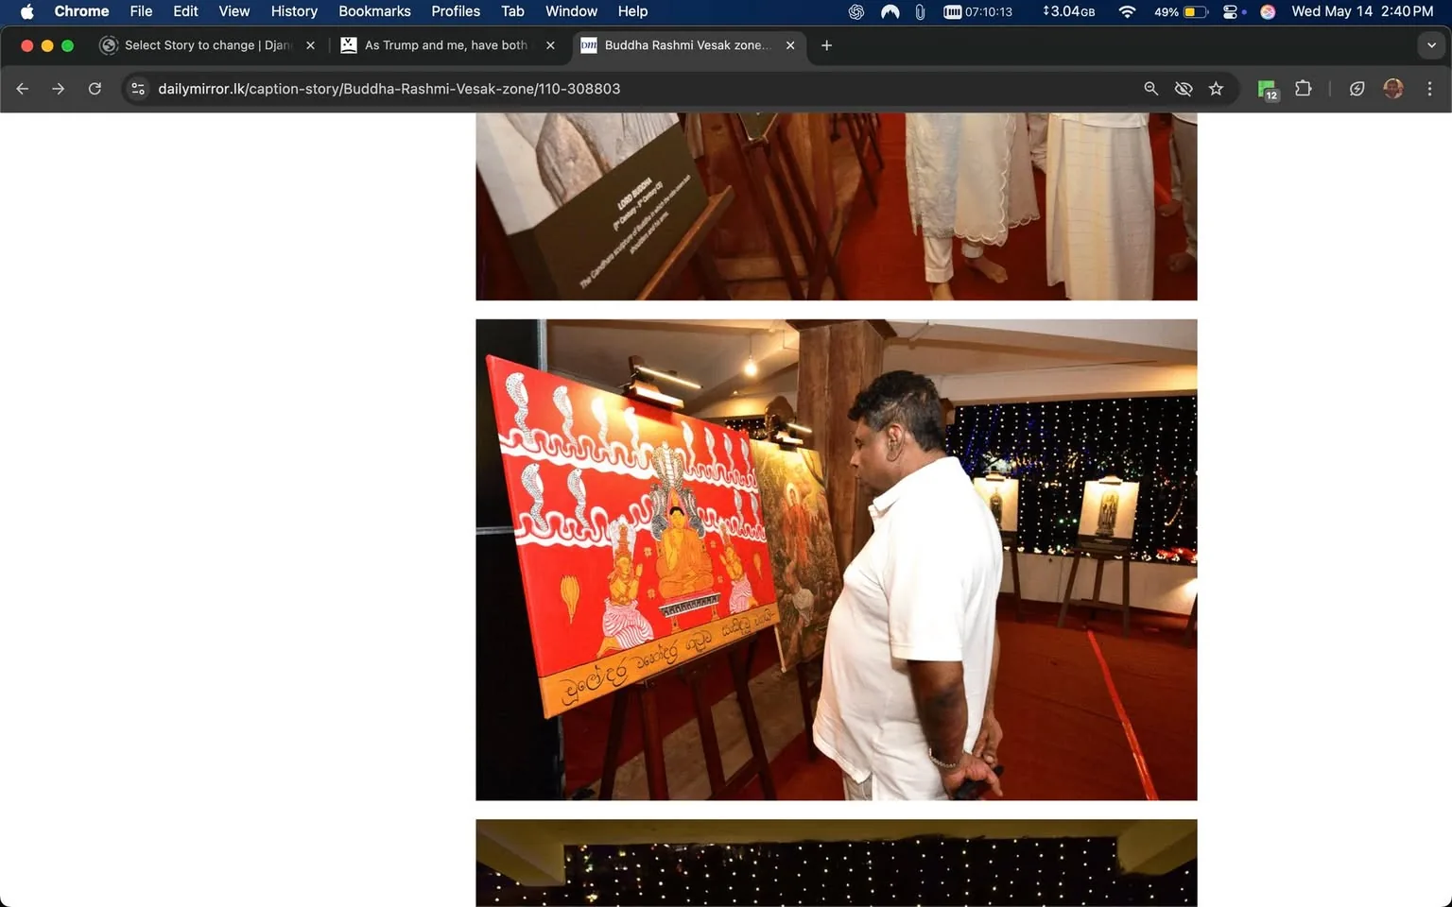This screenshot has height=907, width=1452.
Task: Open the three-dot Chrome menu
Action: 1430,88
